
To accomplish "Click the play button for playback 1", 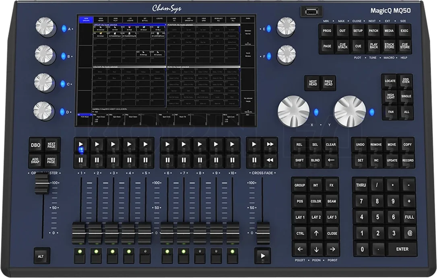I will coord(81,144).
